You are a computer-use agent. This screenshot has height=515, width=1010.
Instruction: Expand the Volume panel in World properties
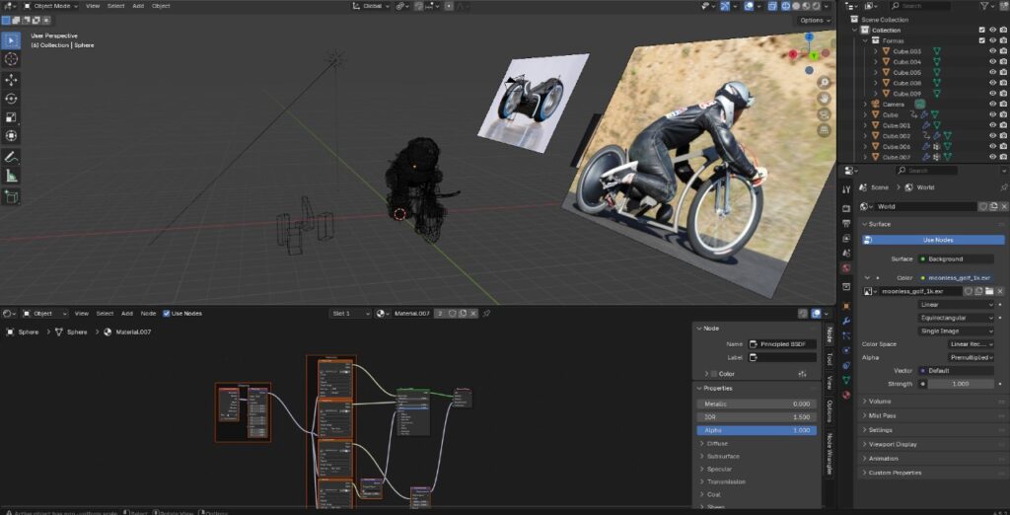880,402
